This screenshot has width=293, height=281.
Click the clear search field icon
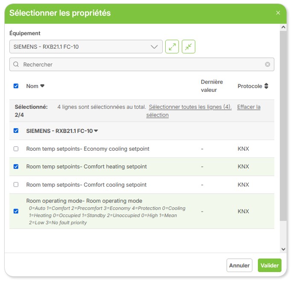(267, 64)
